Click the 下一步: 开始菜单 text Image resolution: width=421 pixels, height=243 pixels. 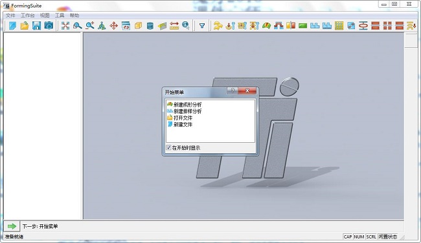[x=40, y=226]
